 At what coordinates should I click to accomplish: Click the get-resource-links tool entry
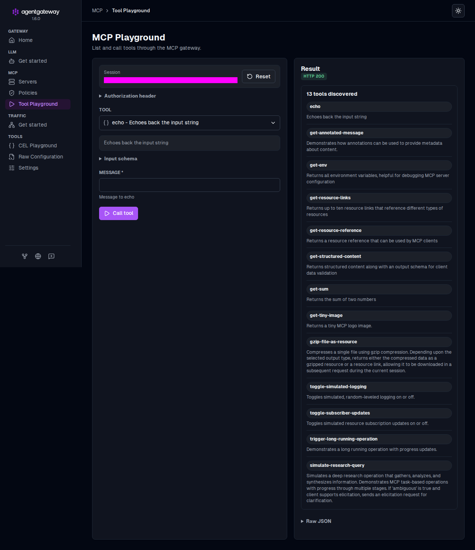point(379,198)
